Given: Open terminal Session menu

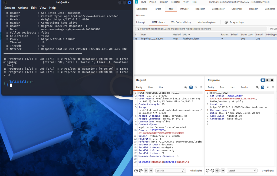Looking at the screenshot, I should pyautogui.click(x=9, y=8).
